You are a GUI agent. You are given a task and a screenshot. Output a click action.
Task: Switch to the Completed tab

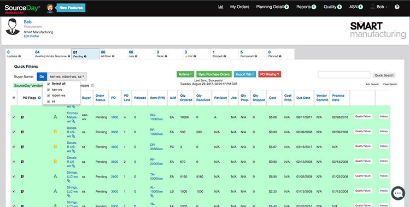click(253, 54)
